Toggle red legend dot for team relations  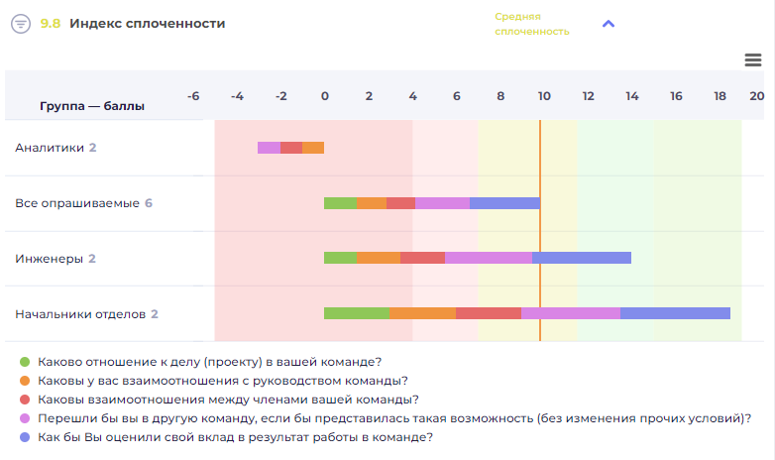tap(26, 400)
